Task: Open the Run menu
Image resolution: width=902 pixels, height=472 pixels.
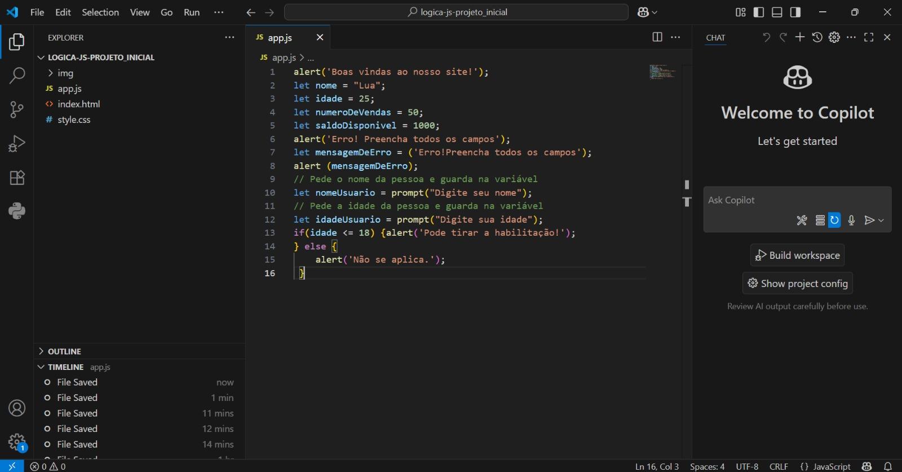Action: (192, 12)
